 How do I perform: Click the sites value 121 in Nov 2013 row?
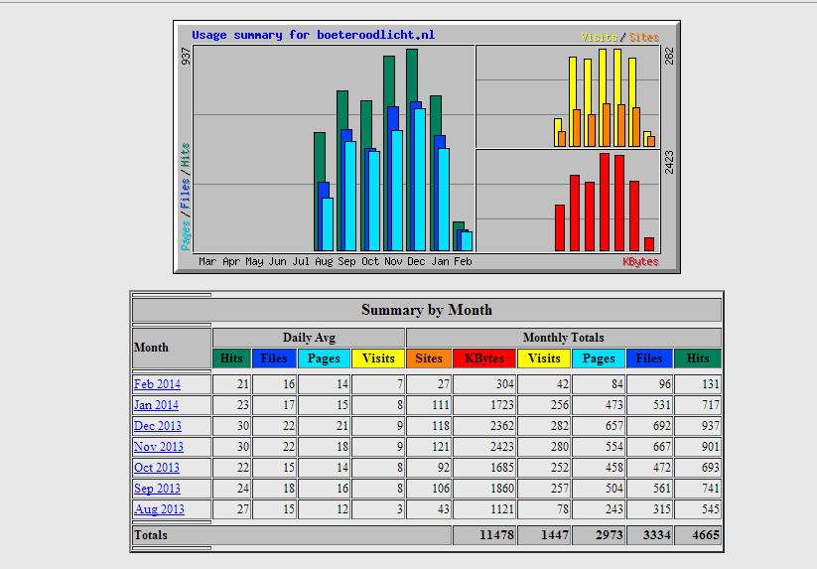click(441, 447)
